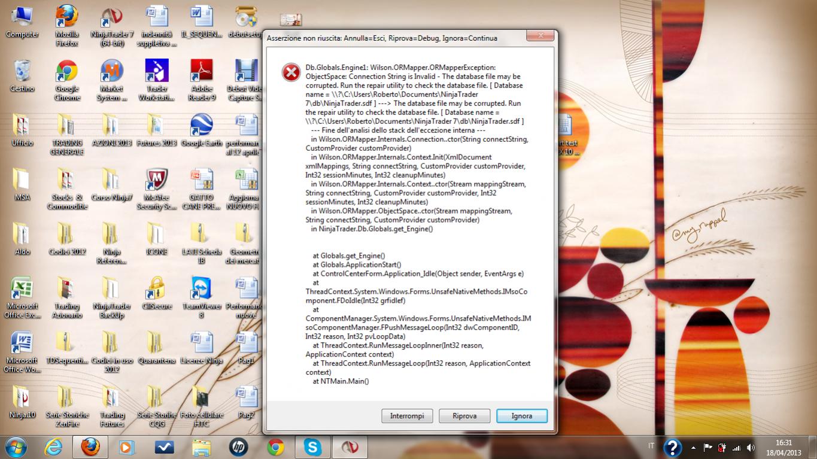Viewport: 817px width, 459px height.
Task: Select the TRADING GENERALE folder
Action: (x=67, y=135)
